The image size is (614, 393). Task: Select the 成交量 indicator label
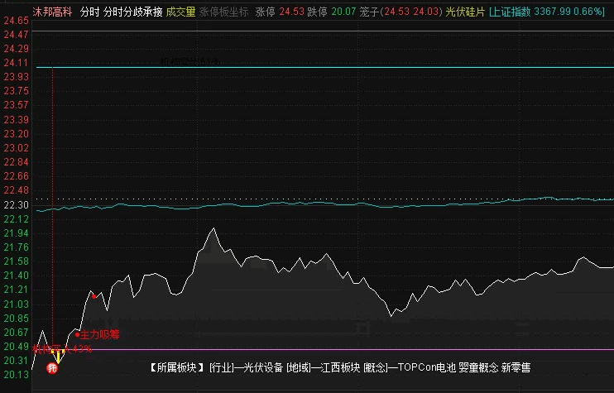(180, 12)
